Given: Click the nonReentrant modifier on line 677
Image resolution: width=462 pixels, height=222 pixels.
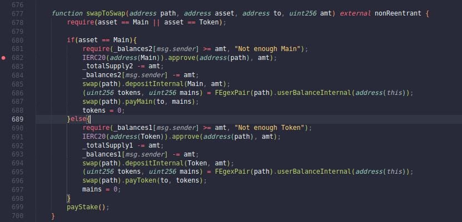Looking at the screenshot, I should pyautogui.click(x=398, y=13).
